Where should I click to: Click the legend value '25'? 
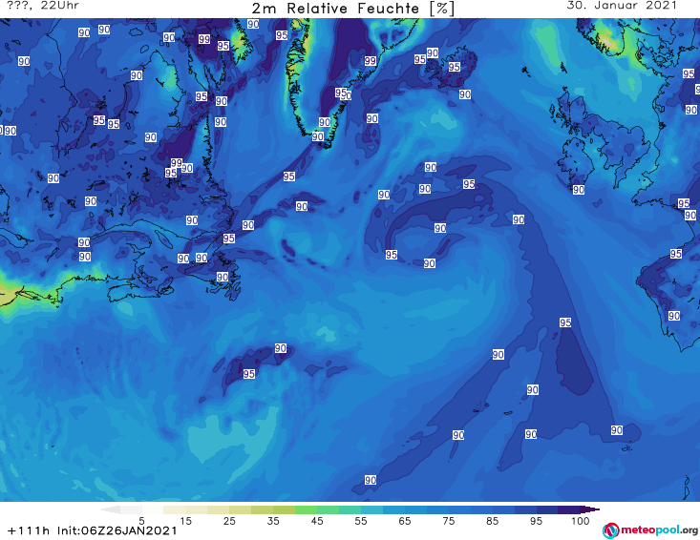(229, 521)
